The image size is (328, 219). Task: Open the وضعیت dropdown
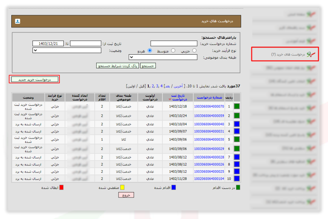pos(67,50)
